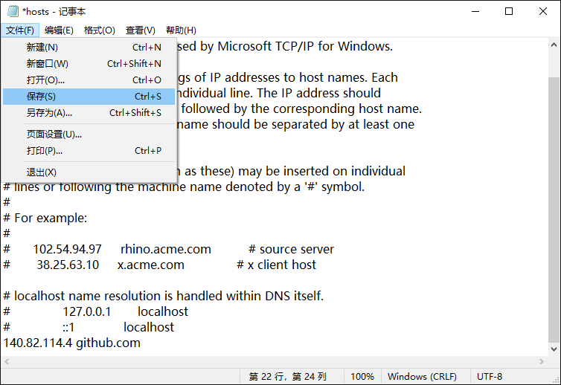The width and height of the screenshot is (561, 385).
Task: Save the hosts file with 保存(S)
Action: click(x=89, y=97)
